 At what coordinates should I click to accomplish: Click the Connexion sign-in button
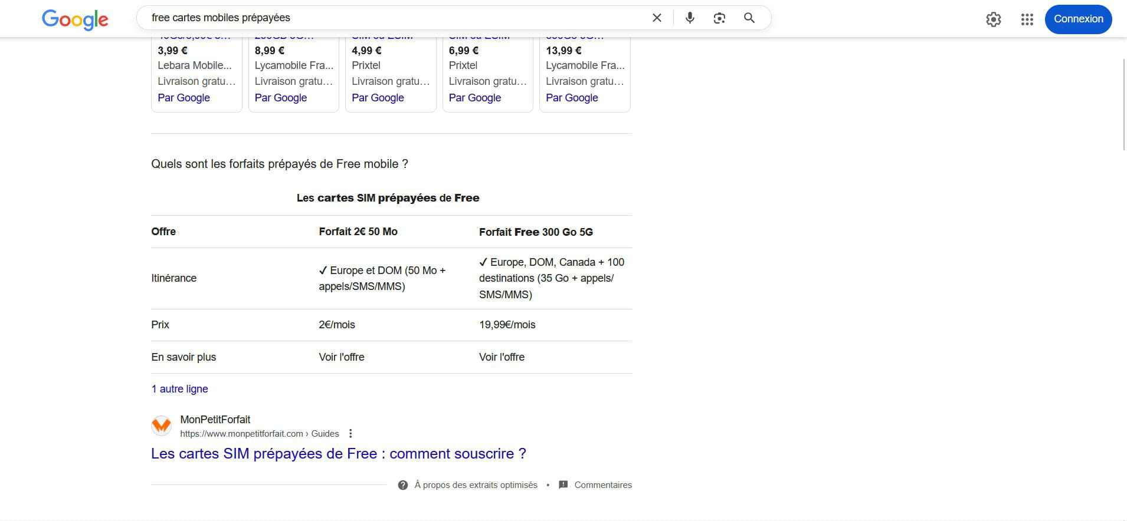pyautogui.click(x=1078, y=19)
